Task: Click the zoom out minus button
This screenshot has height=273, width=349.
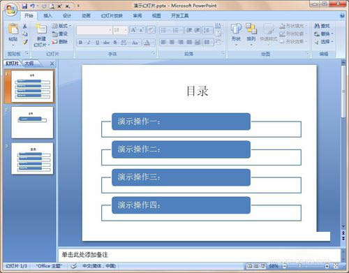Action: coord(285,266)
